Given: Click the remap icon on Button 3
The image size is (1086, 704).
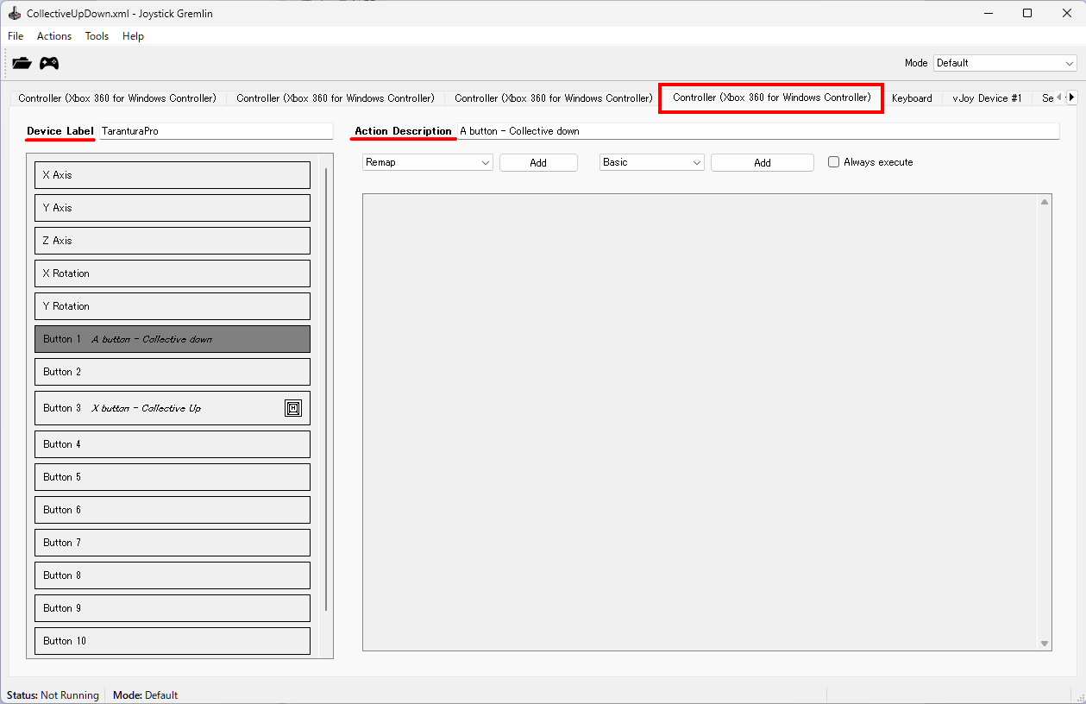Looking at the screenshot, I should point(293,408).
